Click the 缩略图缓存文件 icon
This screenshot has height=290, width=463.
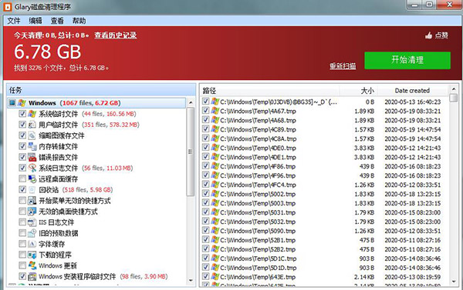tap(32, 135)
